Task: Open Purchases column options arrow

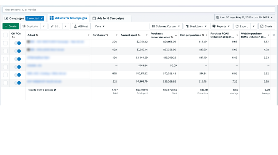Action: (117, 35)
